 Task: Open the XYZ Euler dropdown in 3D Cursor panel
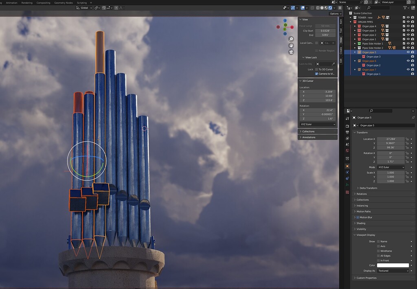click(318, 125)
